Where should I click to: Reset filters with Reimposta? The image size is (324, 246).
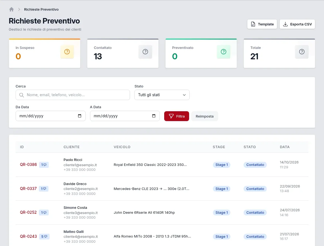(x=205, y=116)
